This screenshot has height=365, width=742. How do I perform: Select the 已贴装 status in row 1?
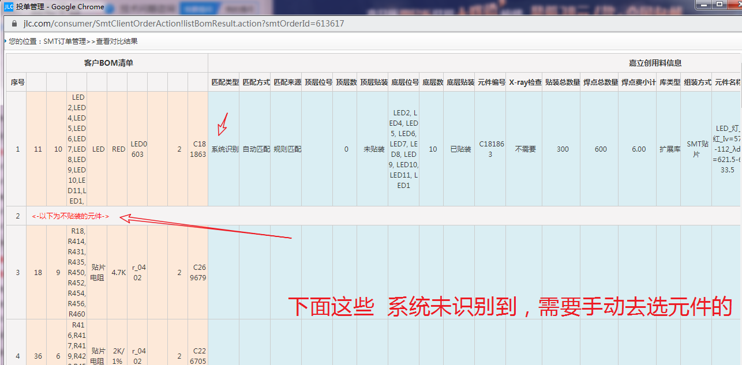pos(460,149)
